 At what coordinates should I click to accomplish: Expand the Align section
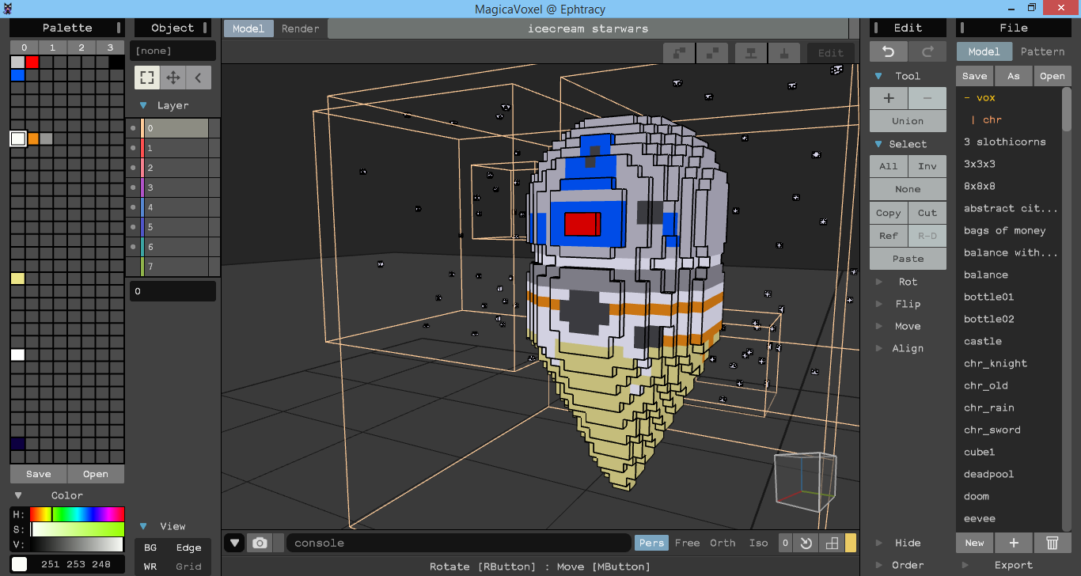pos(878,348)
